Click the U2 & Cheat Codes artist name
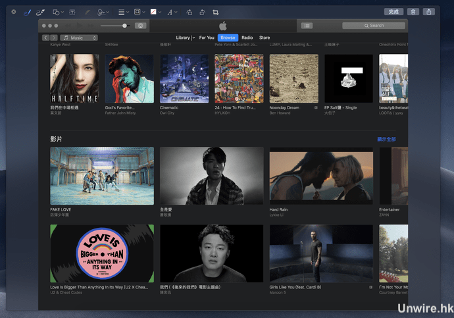This screenshot has width=454, height=318. pos(66,292)
